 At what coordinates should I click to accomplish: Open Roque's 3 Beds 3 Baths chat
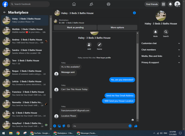[x=25, y=72]
